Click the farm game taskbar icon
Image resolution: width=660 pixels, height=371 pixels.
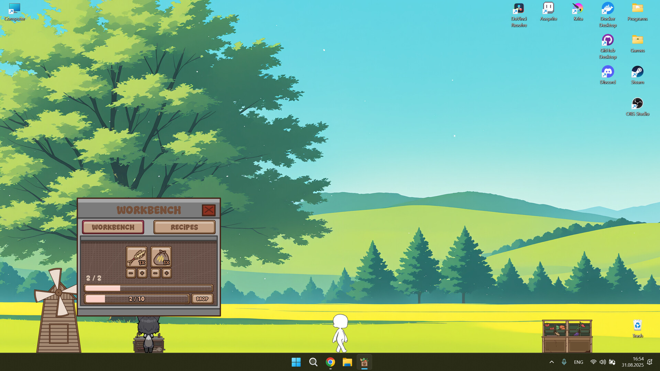[x=364, y=362]
